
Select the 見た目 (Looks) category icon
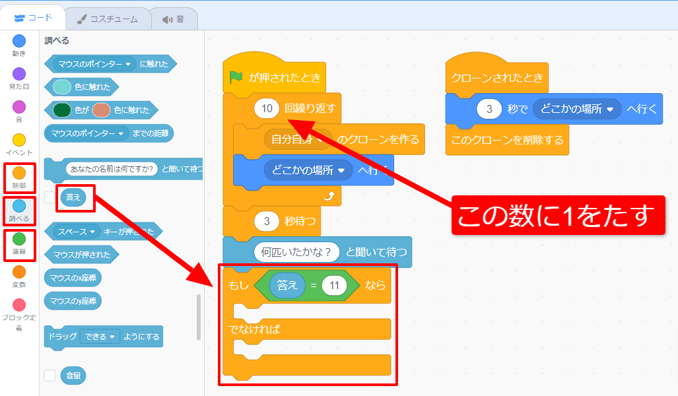pyautogui.click(x=19, y=73)
